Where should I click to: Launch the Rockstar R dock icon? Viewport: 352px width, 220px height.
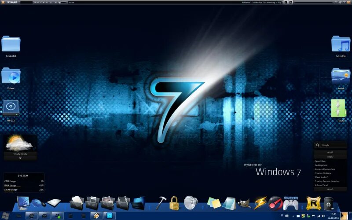tap(313, 203)
